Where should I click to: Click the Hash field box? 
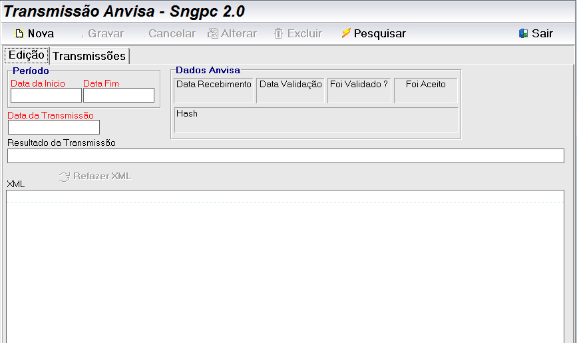(x=316, y=120)
